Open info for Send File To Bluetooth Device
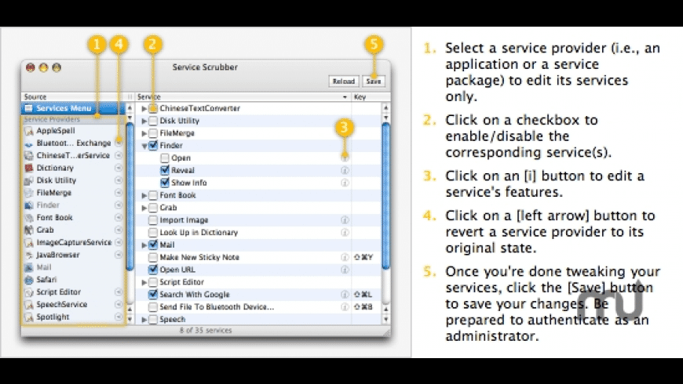Viewport: 683px width, 384px height. click(x=345, y=306)
